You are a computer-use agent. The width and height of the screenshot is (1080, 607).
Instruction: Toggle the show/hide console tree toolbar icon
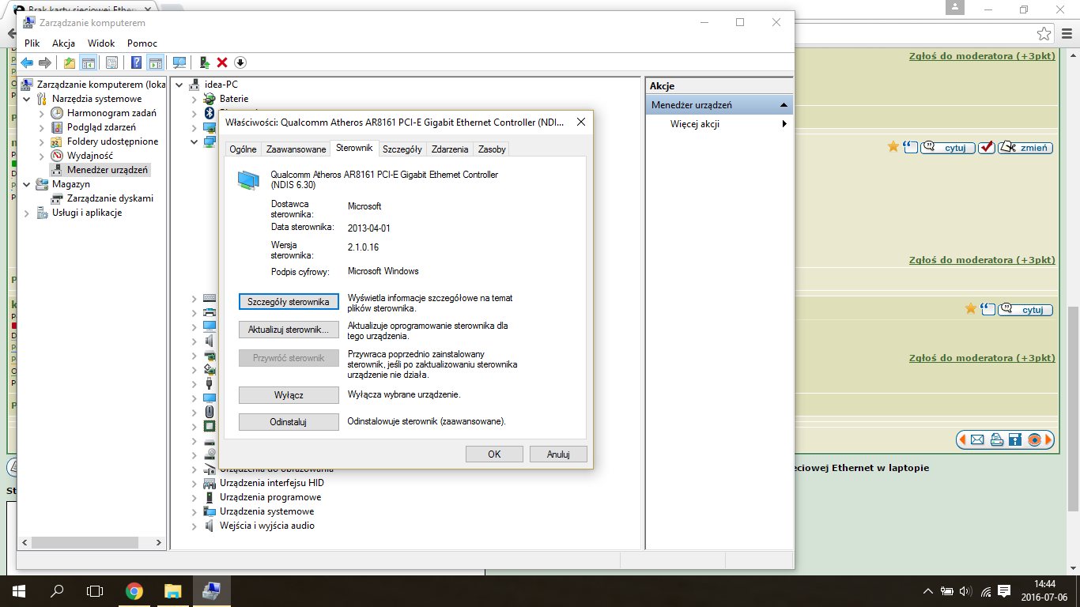[89, 62]
